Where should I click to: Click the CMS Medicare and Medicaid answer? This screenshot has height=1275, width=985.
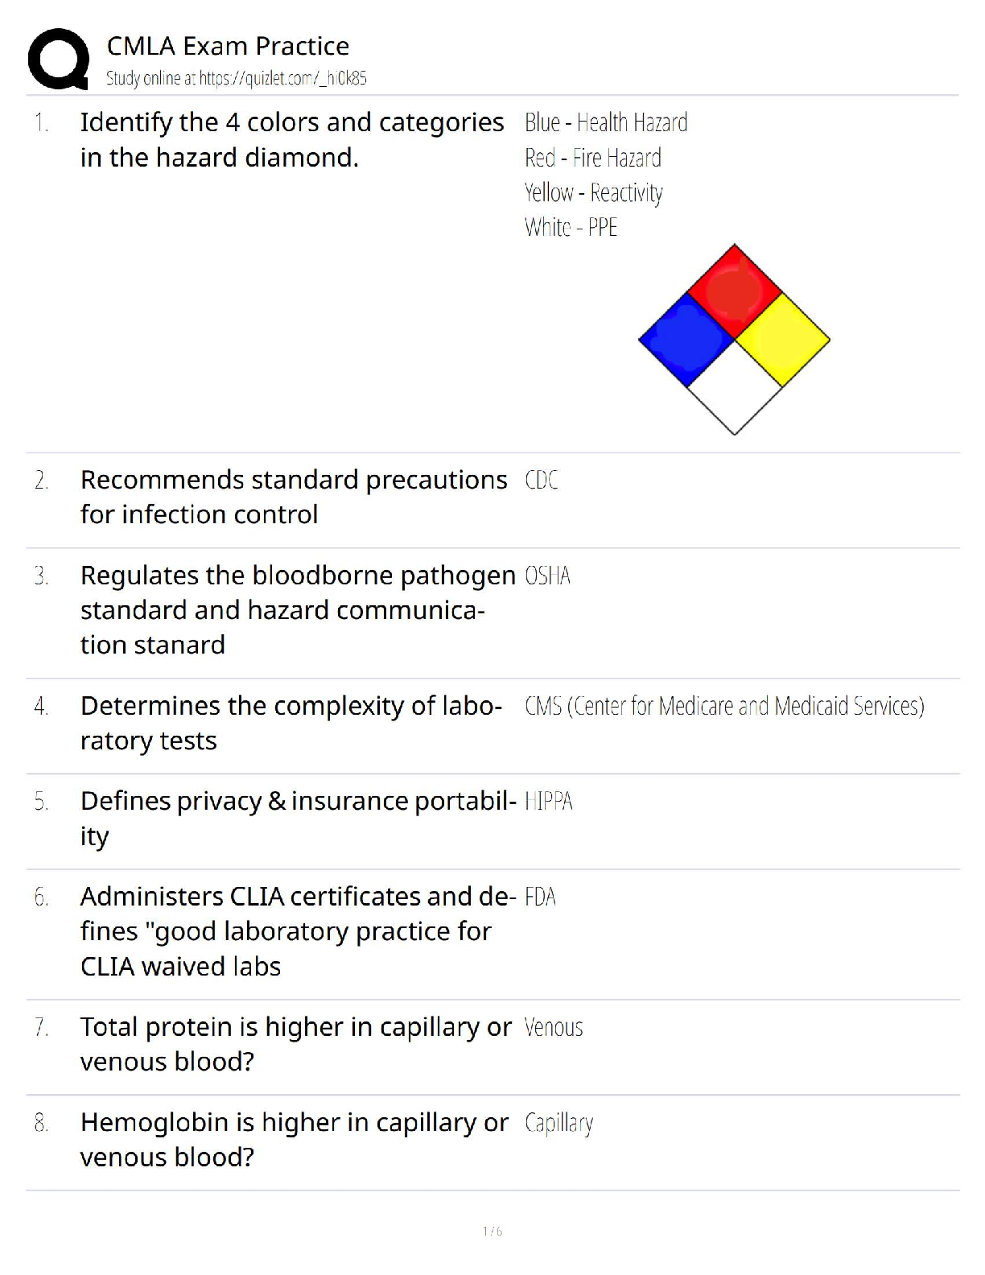coord(724,706)
